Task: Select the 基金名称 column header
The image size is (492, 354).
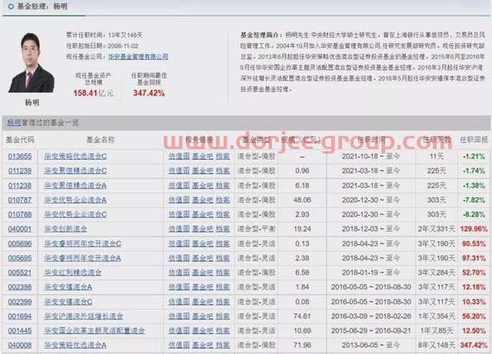Action: pyautogui.click(x=101, y=140)
